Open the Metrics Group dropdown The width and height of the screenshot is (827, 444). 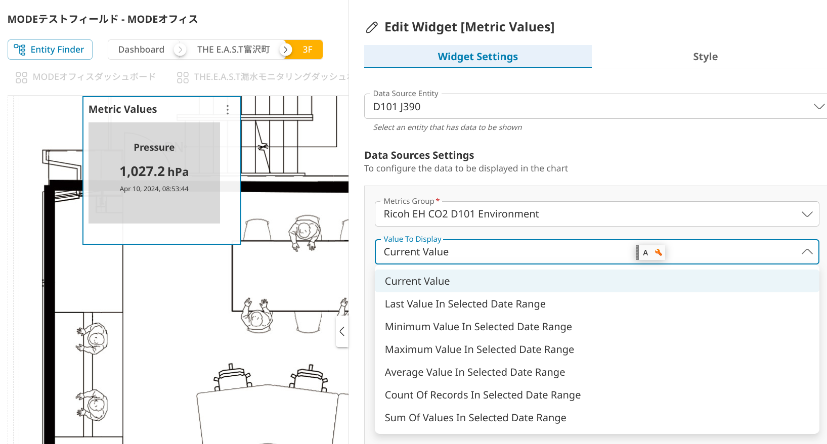[807, 214]
